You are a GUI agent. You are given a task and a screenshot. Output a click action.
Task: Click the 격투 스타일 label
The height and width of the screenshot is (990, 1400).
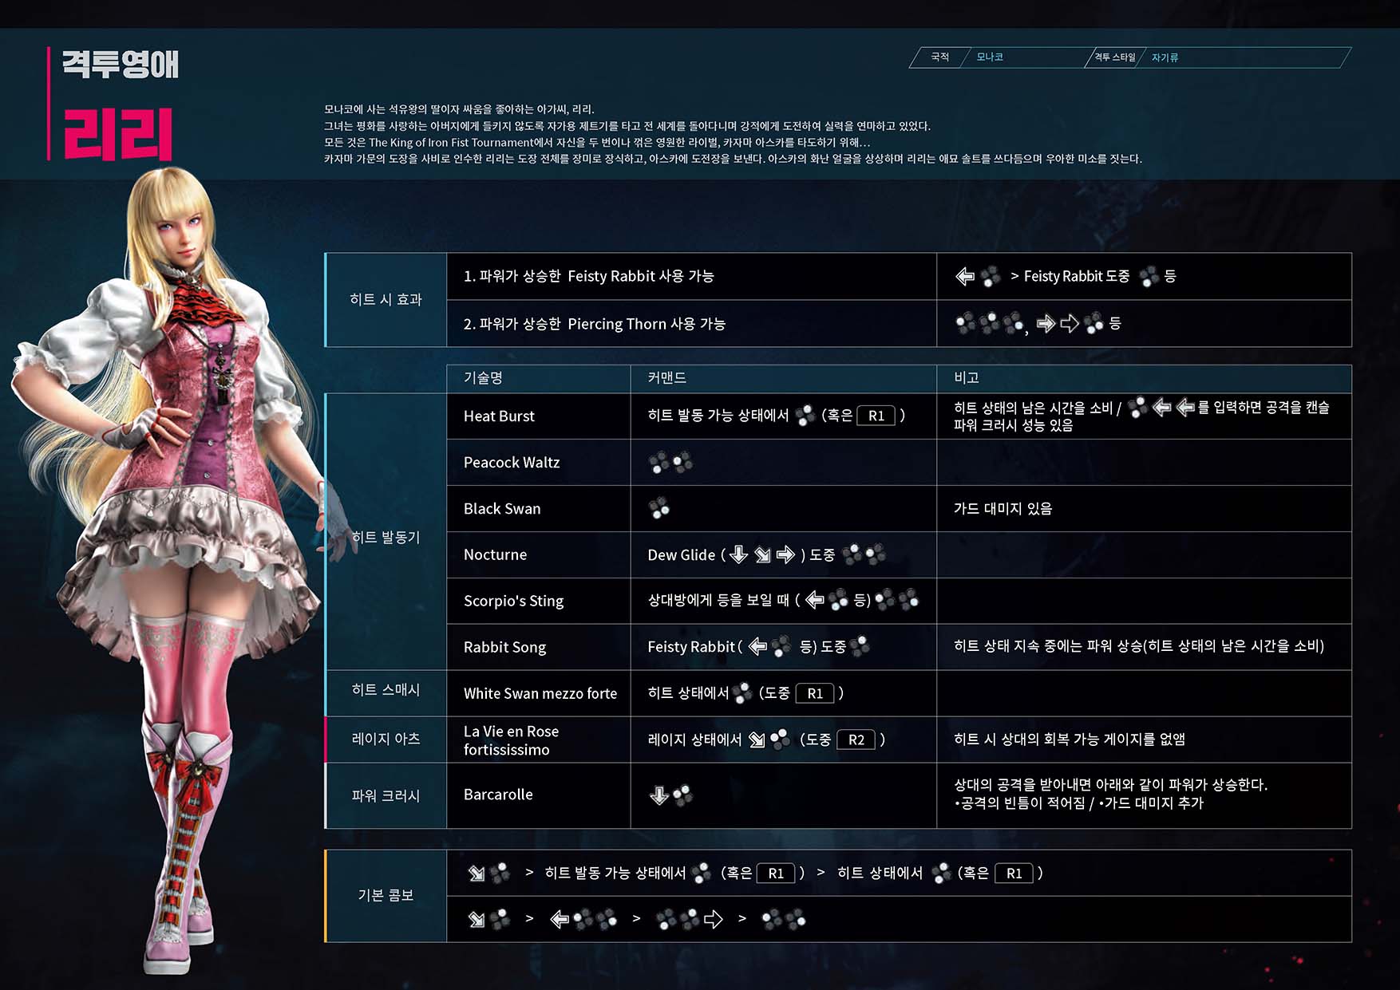coord(1114,57)
